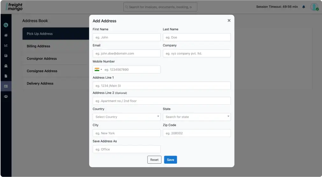Click the search icon in the left sidebar
This screenshot has width=322, height=177.
point(6,25)
